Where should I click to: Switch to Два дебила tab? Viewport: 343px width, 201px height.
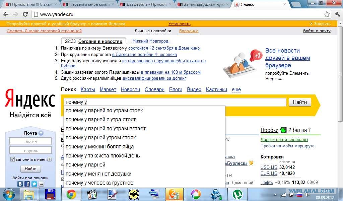145,4
